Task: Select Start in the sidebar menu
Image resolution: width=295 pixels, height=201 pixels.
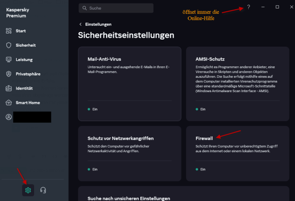Action: (21, 31)
